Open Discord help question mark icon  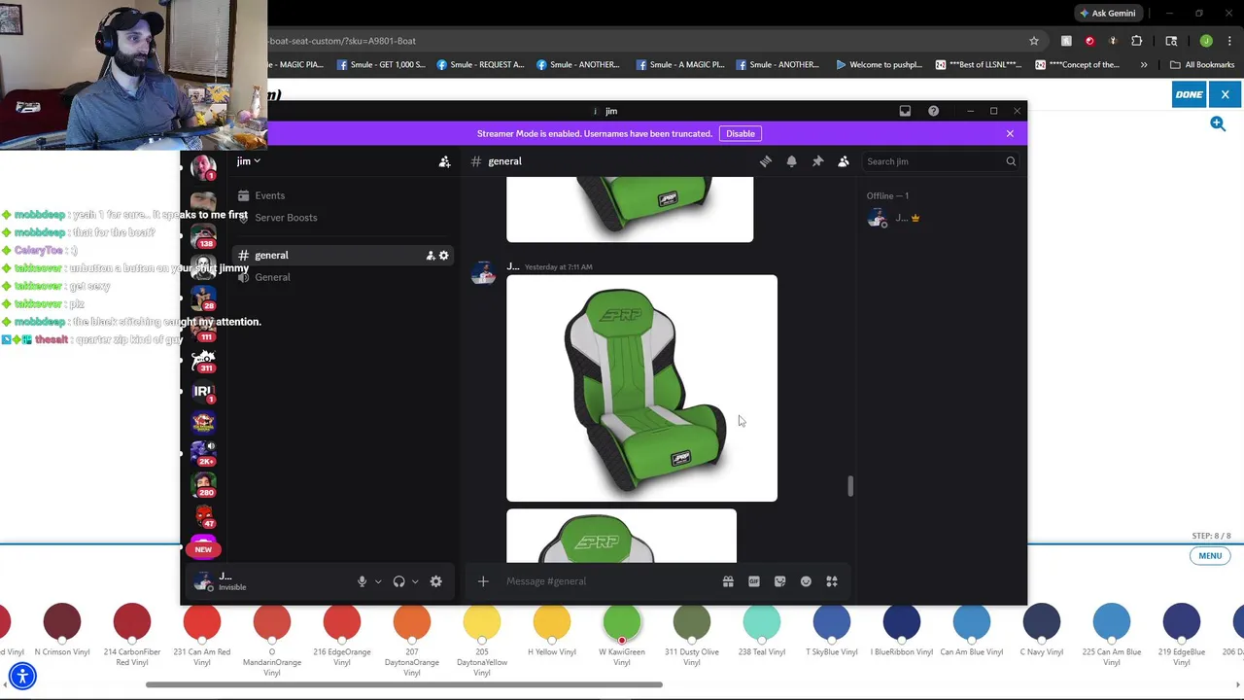tap(933, 111)
